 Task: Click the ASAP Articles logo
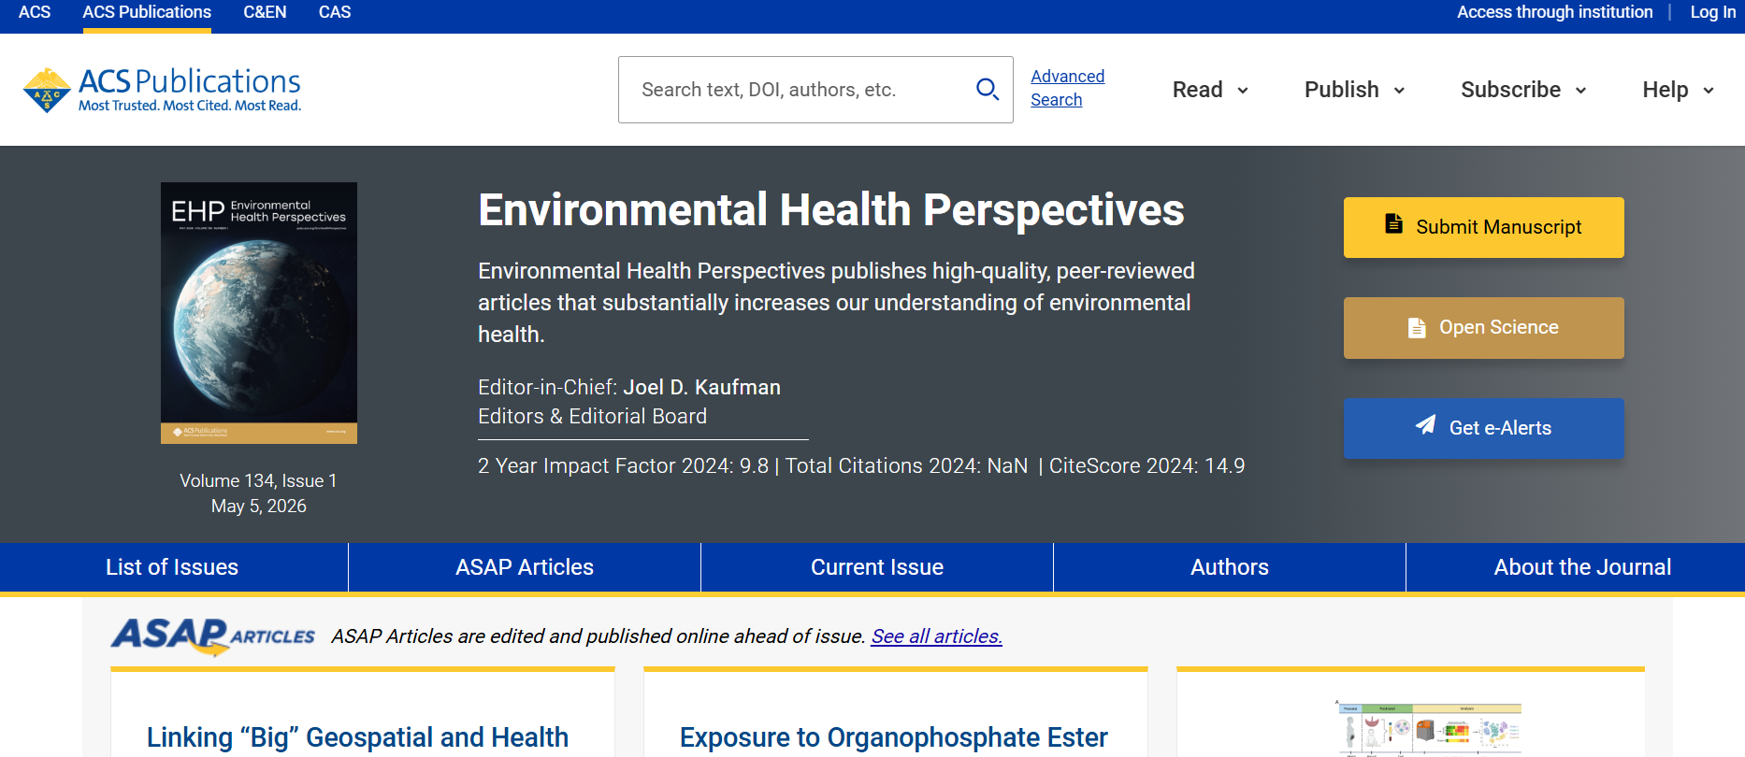(213, 636)
